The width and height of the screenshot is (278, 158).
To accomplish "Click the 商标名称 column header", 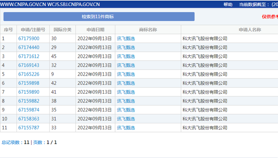I will [x=148, y=30].
